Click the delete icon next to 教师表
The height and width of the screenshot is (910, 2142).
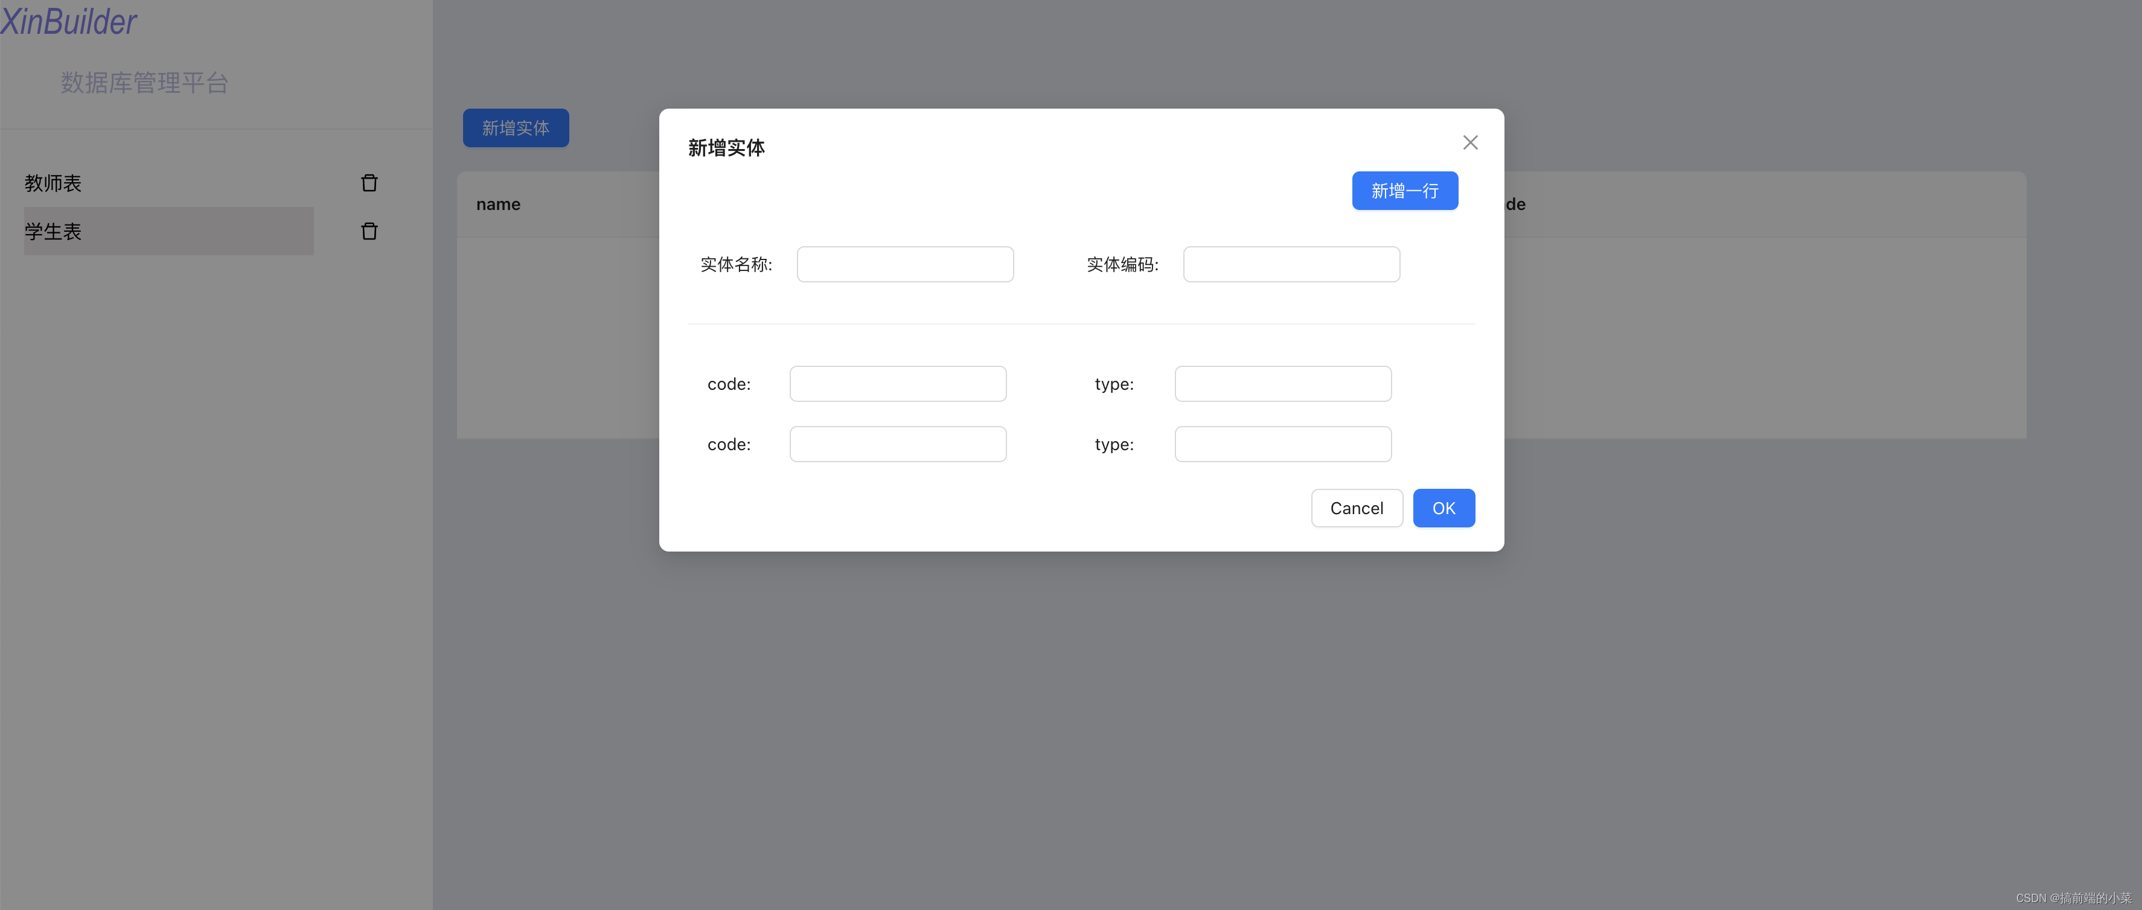369,182
